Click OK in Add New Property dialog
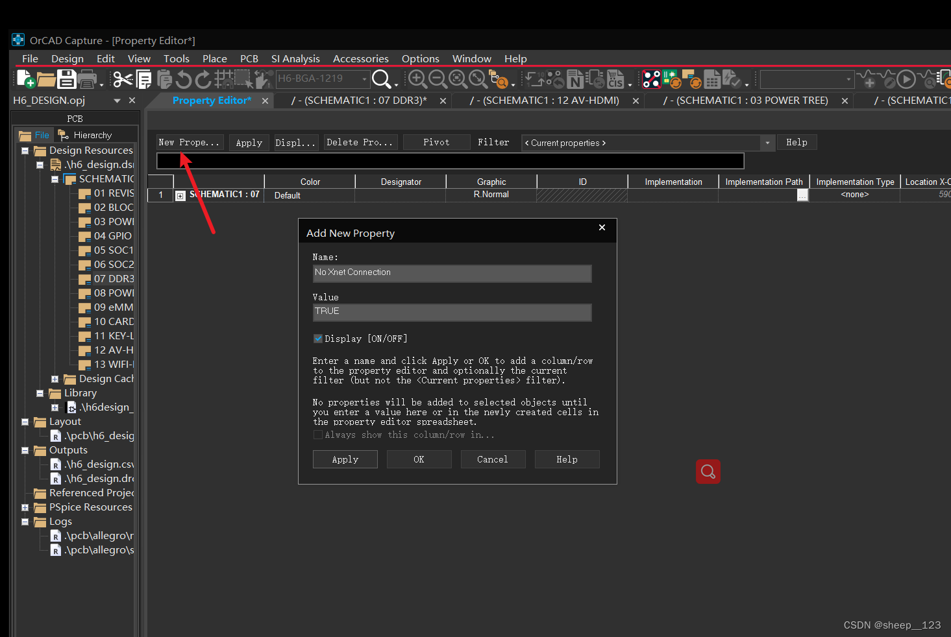Image resolution: width=951 pixels, height=637 pixels. coord(419,459)
